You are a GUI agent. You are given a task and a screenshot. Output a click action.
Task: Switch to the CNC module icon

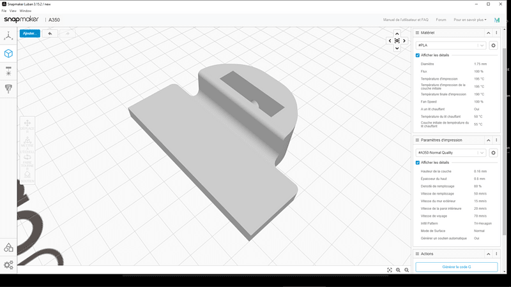pos(8,89)
